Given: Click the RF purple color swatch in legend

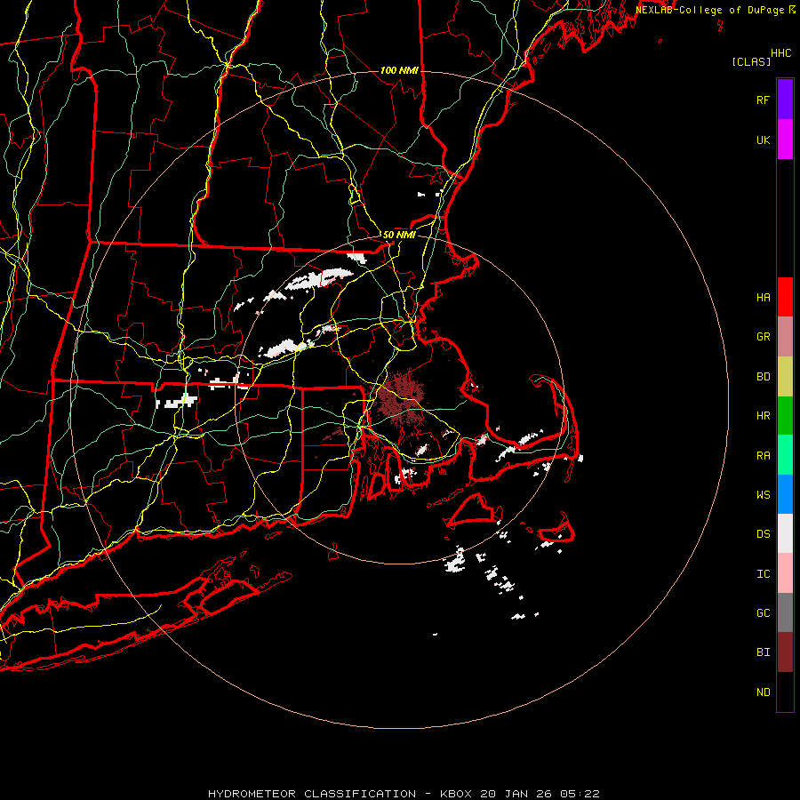Looking at the screenshot, I should pos(785,100).
